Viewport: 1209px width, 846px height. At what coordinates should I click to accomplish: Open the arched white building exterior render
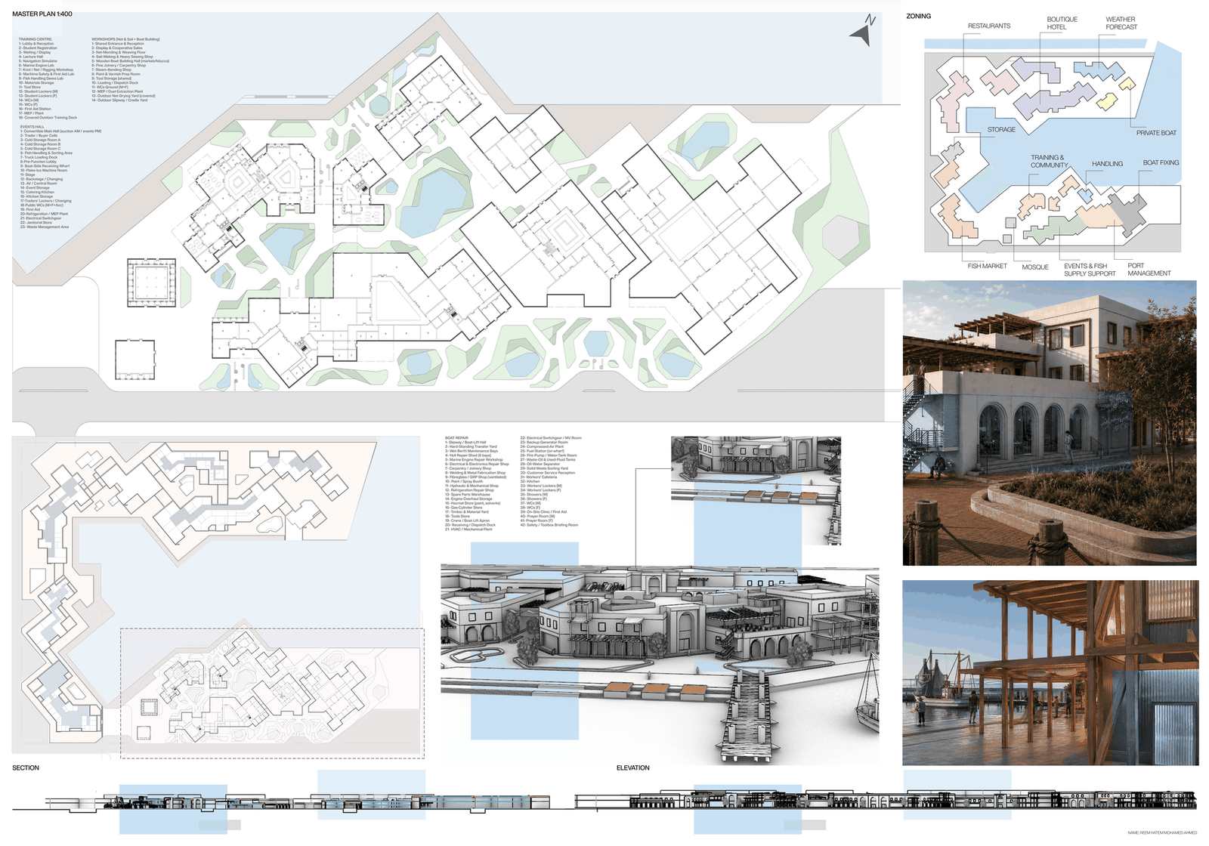point(1050,423)
